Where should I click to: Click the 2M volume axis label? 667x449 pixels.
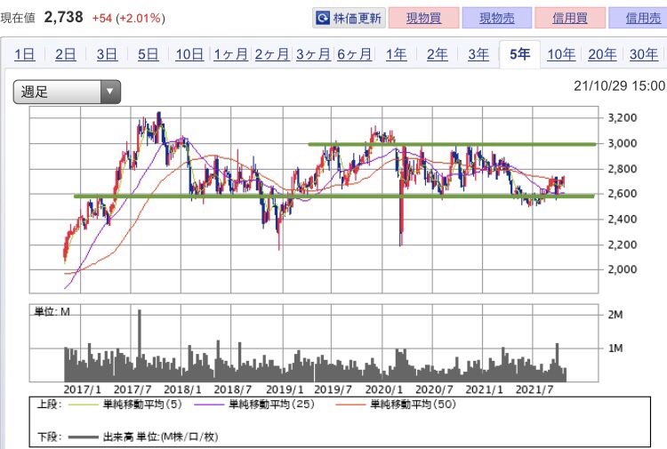point(615,315)
